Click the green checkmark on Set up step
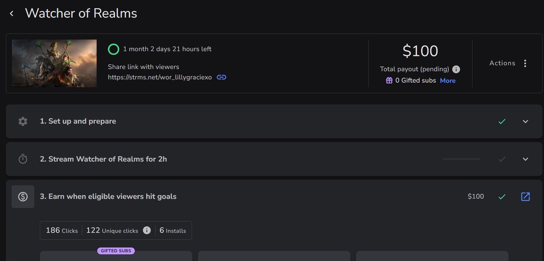Image resolution: width=544 pixels, height=261 pixels. pyautogui.click(x=502, y=121)
